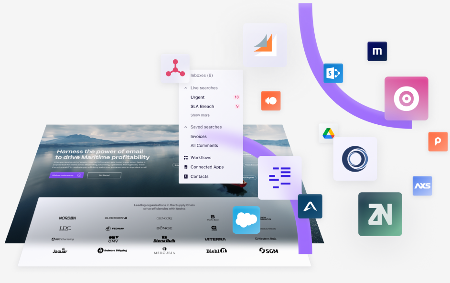
Task: Open the blue AXS app icon
Action: click(422, 186)
